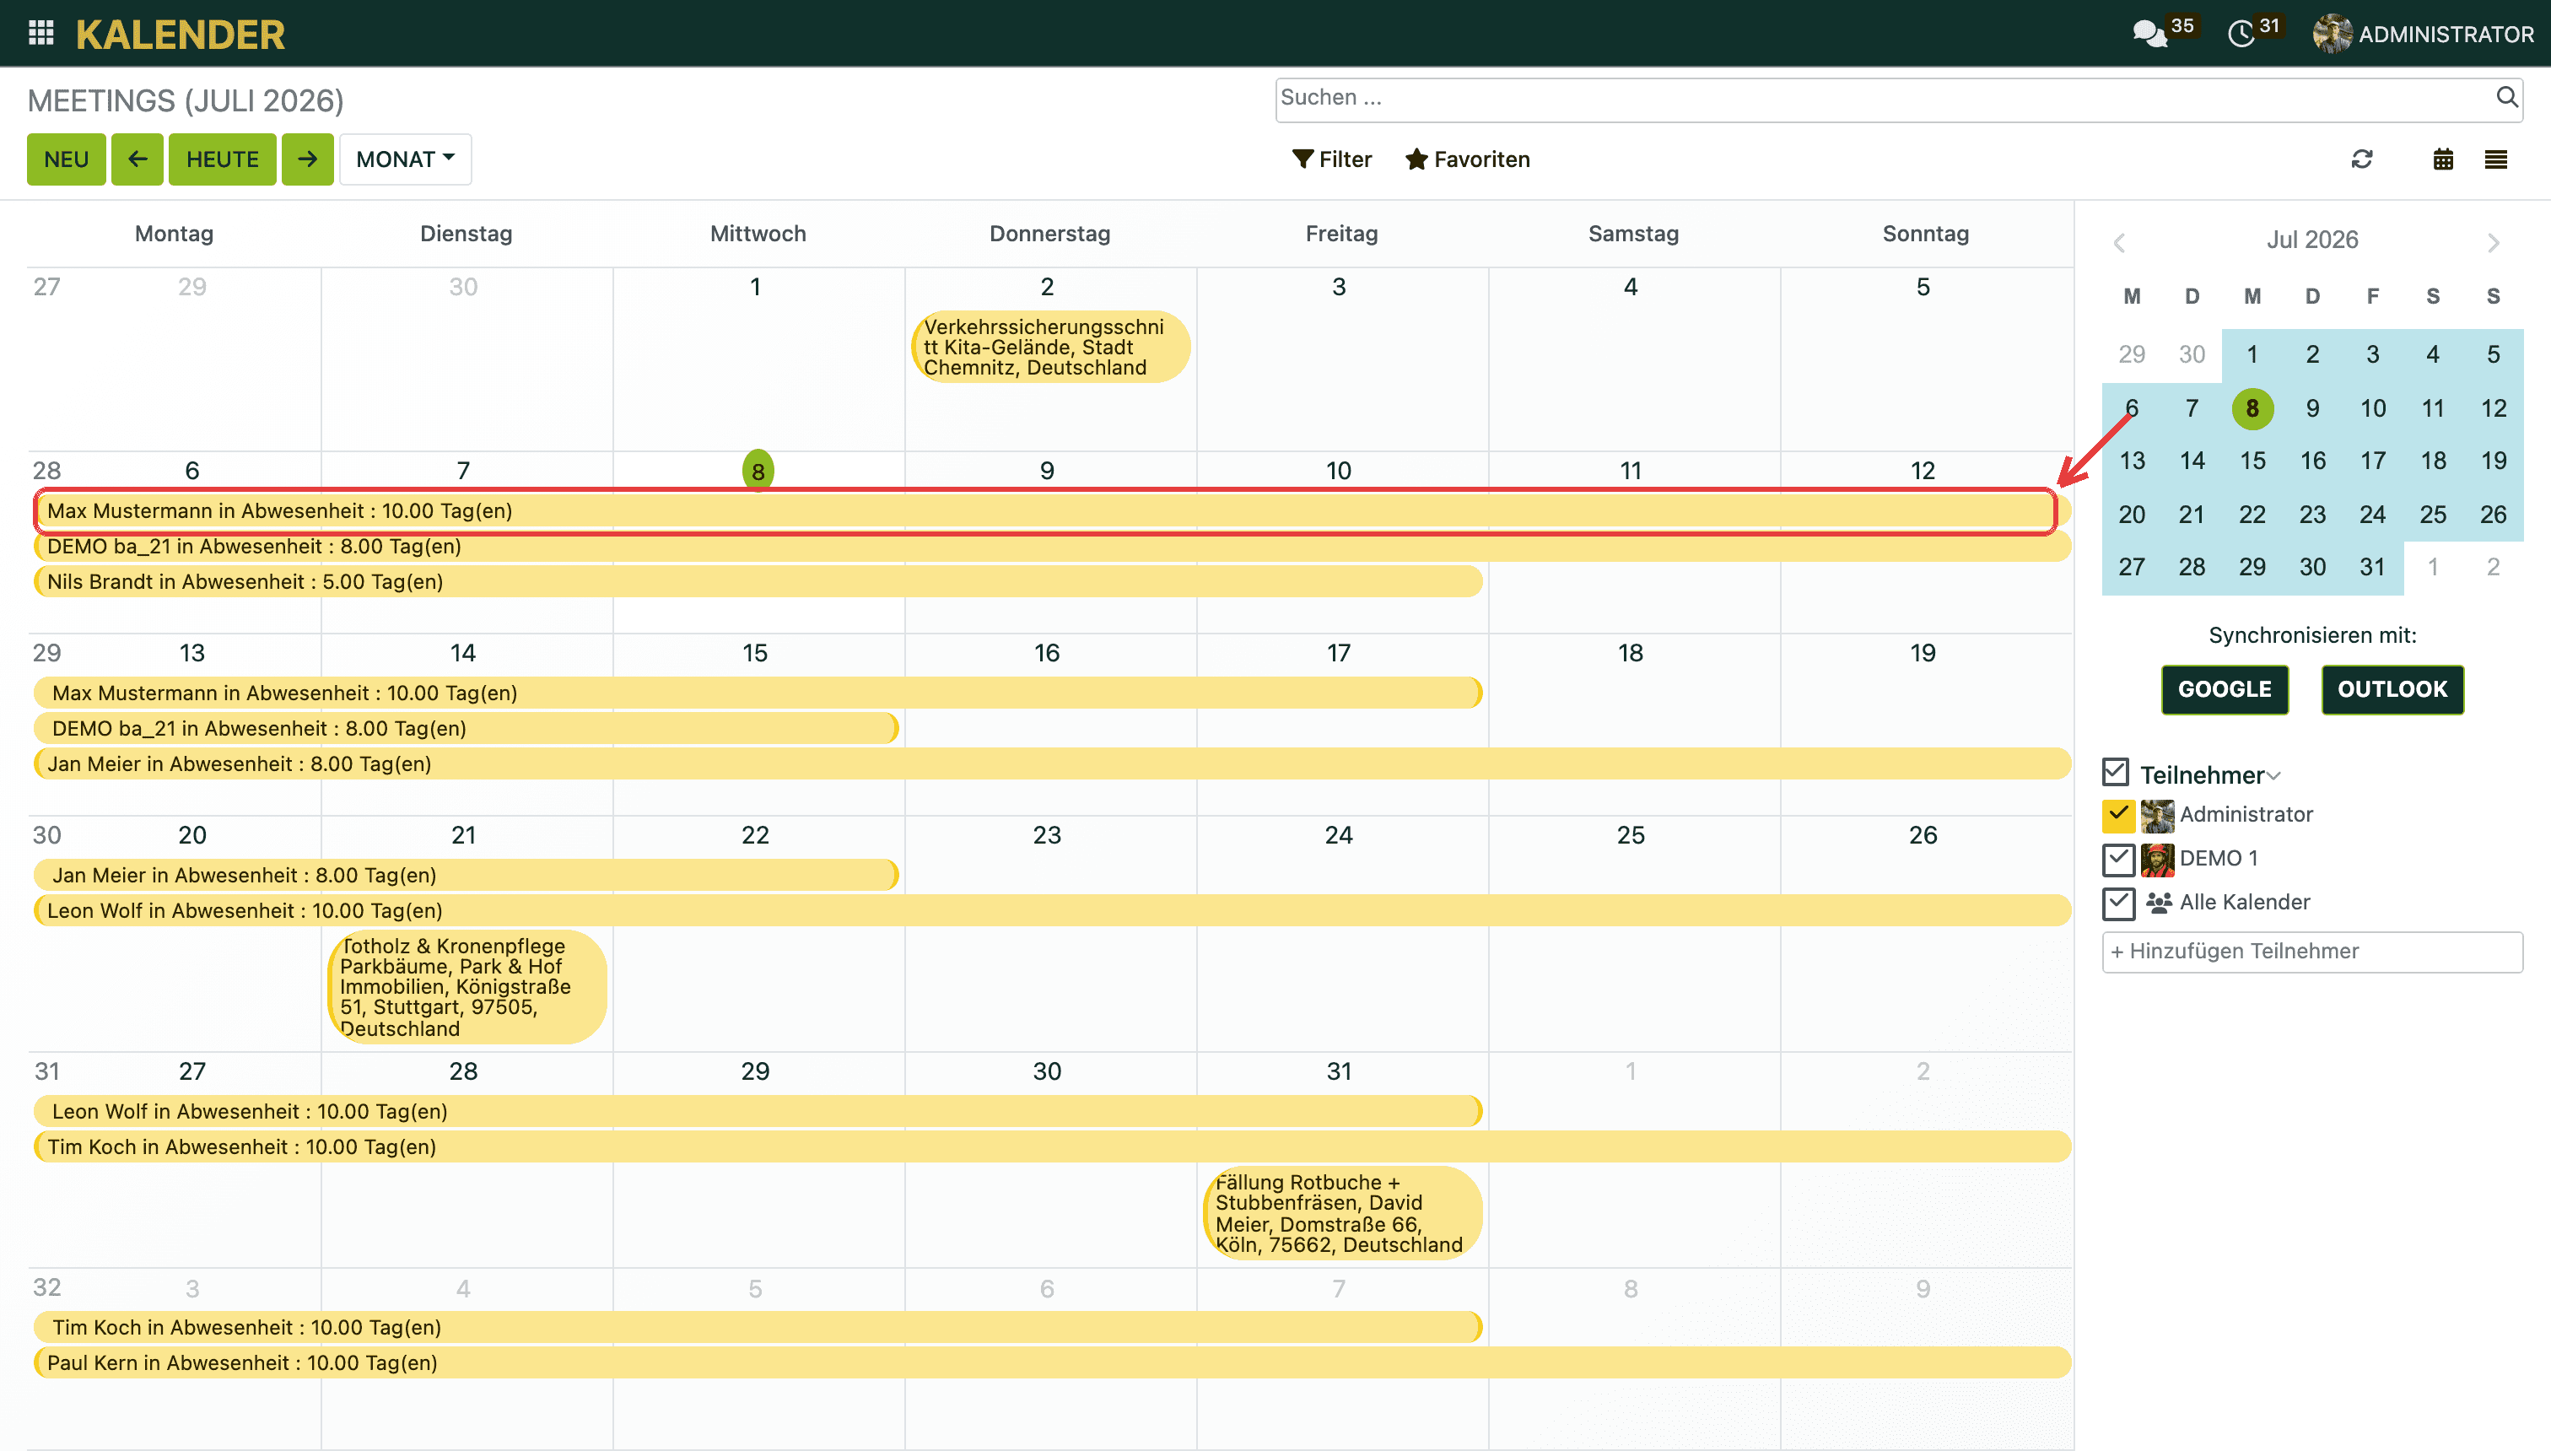Click the highlighted day 8 in main calendar
This screenshot has width=2551, height=1451.
758,471
